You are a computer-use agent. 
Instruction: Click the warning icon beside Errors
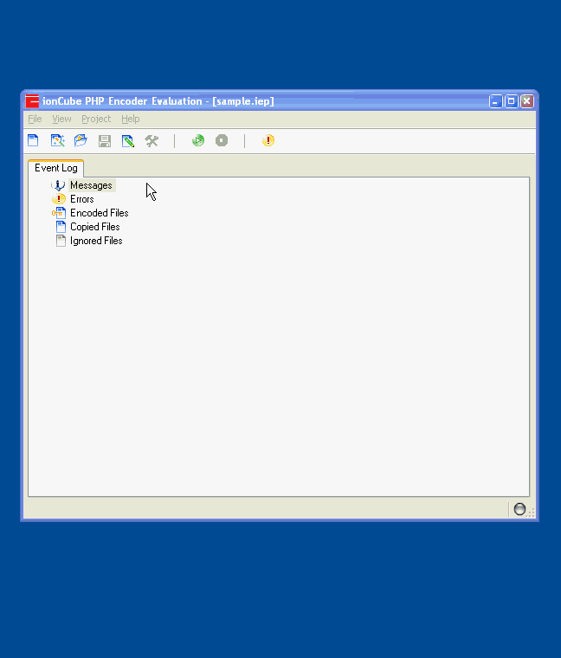tap(59, 199)
